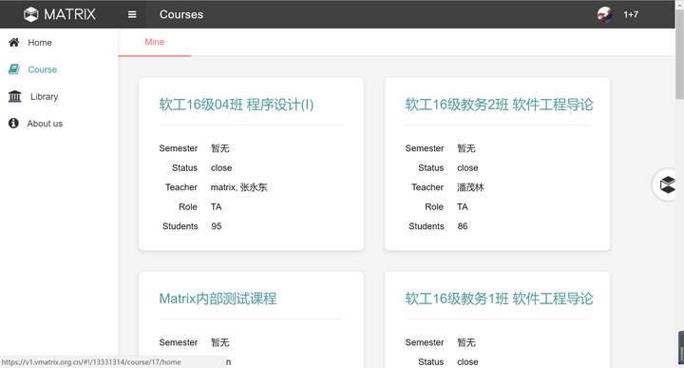Click teacher name 潘茂林
684x368 pixels.
pyautogui.click(x=470, y=187)
